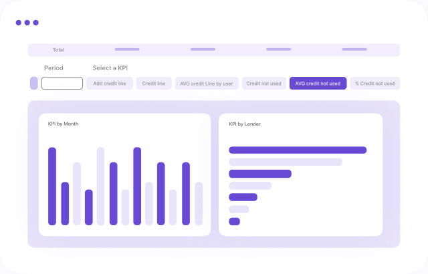Choose the % Credit not used KPI
428x274 pixels.
point(374,84)
